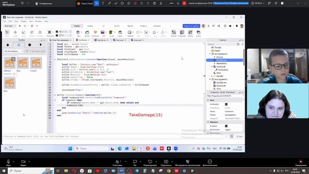The width and height of the screenshot is (309, 174).
Task: Click the Zoom End meeting button
Action: 301,163
